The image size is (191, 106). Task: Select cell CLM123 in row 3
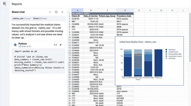click(x=77, y=19)
